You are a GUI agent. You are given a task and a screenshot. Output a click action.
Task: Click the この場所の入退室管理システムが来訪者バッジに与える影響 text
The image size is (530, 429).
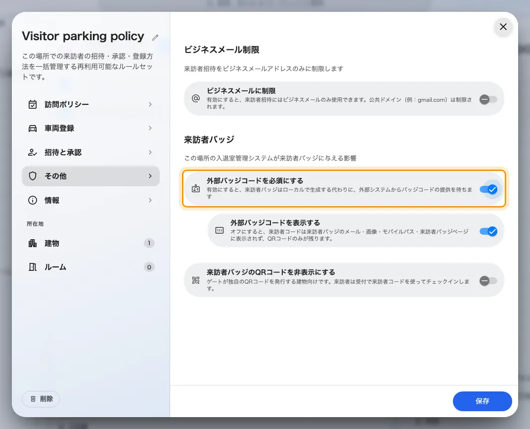point(270,158)
